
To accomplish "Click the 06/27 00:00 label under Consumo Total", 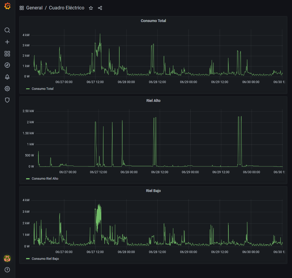I will click(x=64, y=82).
